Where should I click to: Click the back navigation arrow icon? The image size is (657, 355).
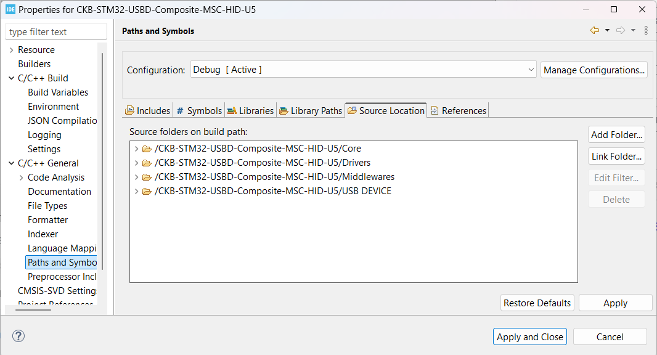click(x=594, y=30)
